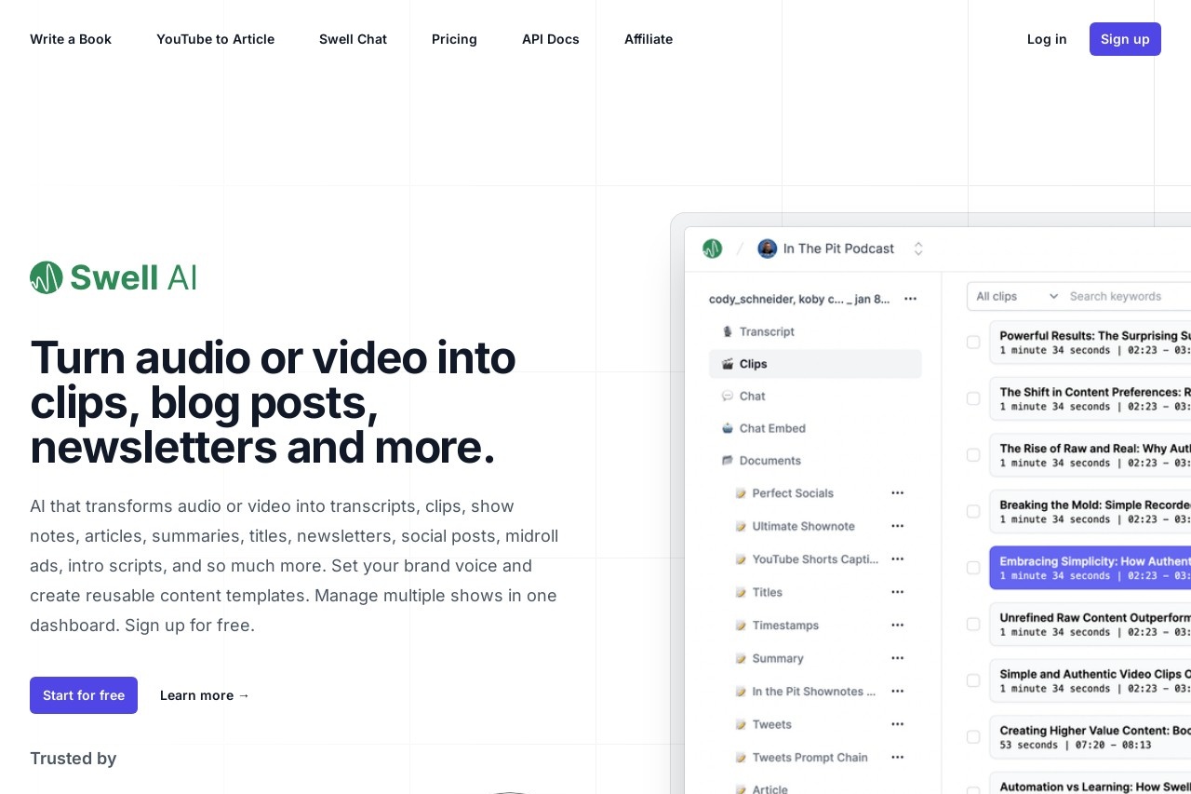Expand the podcast switcher up-down chevron
The width and height of the screenshot is (1191, 794).
click(918, 249)
